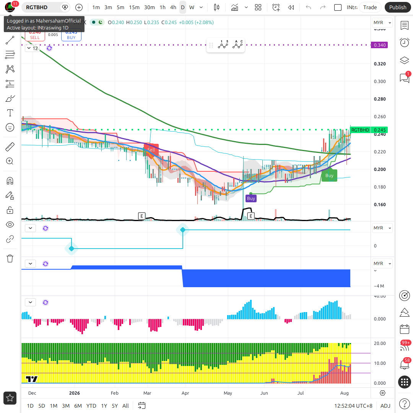Open the watchlist panel icon
This screenshot has height=413, width=413.
[x=404, y=26]
